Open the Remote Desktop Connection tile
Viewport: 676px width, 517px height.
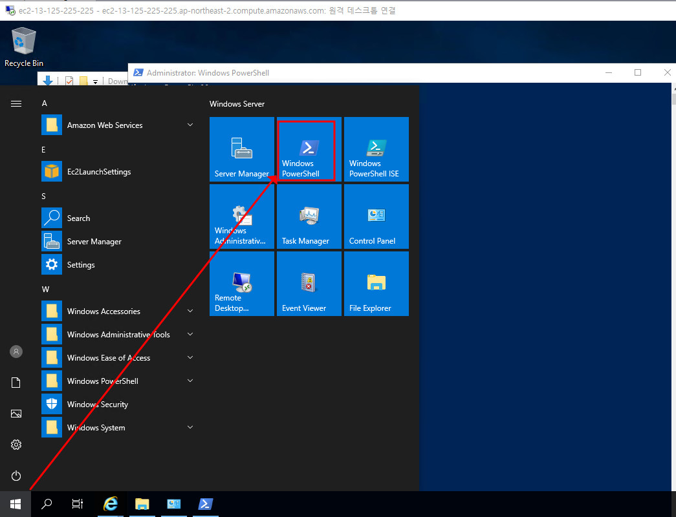pos(242,284)
